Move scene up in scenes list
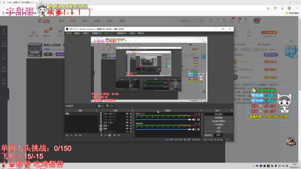This screenshot has height=169, width=301. pyautogui.click(x=76, y=135)
